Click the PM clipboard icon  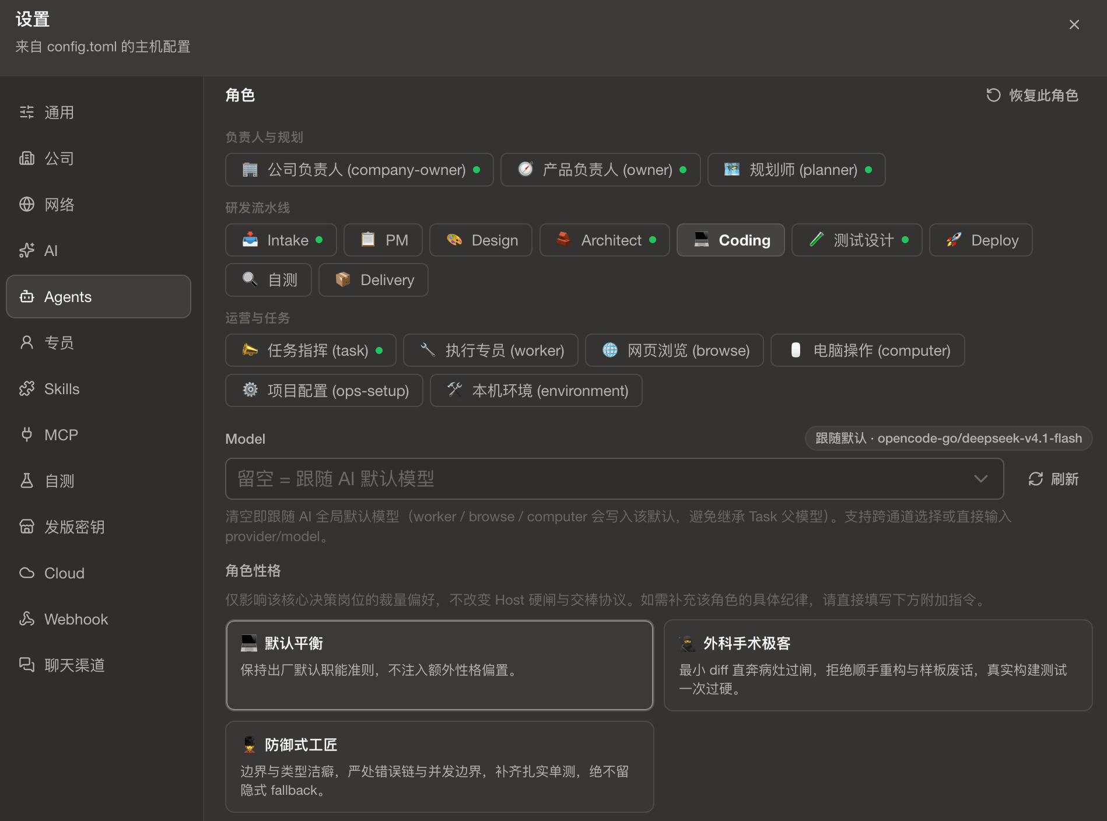(x=368, y=240)
